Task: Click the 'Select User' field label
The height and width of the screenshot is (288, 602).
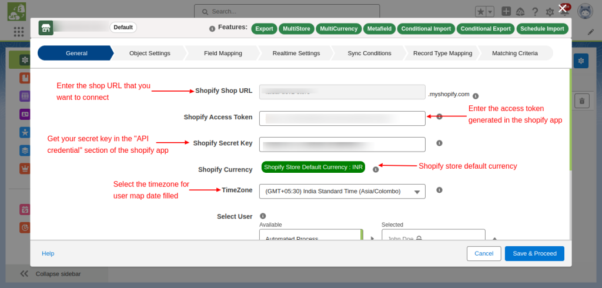Action: (235, 216)
